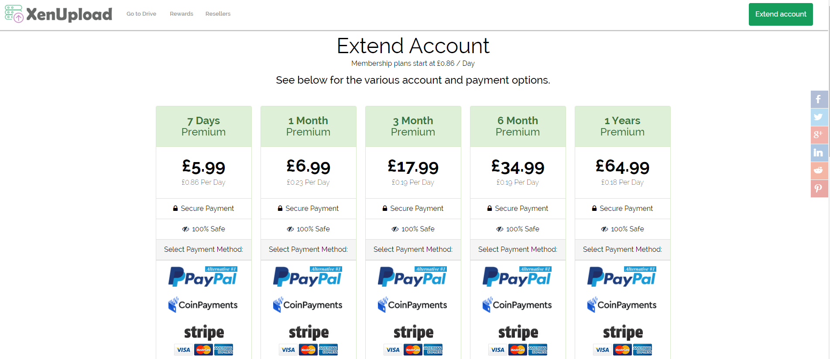Open the Go to Drive menu item
Viewport: 830px width, 359px height.
141,14
